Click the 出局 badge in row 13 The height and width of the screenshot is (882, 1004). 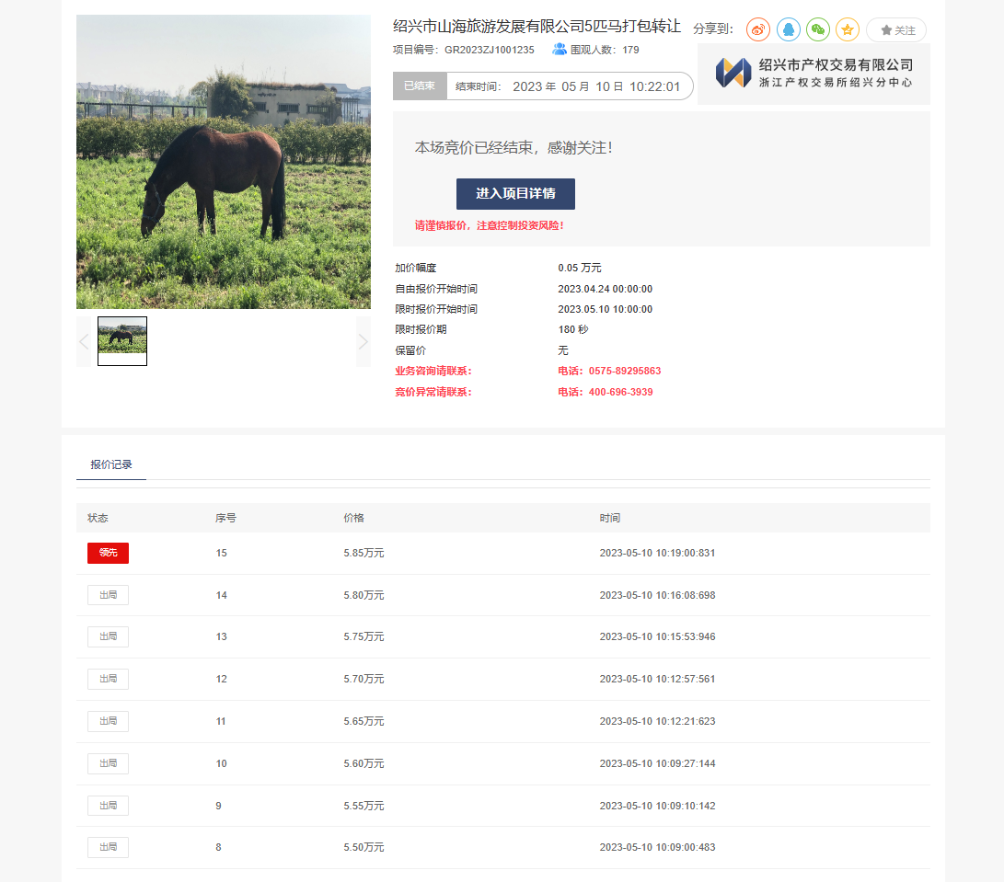[x=109, y=636]
